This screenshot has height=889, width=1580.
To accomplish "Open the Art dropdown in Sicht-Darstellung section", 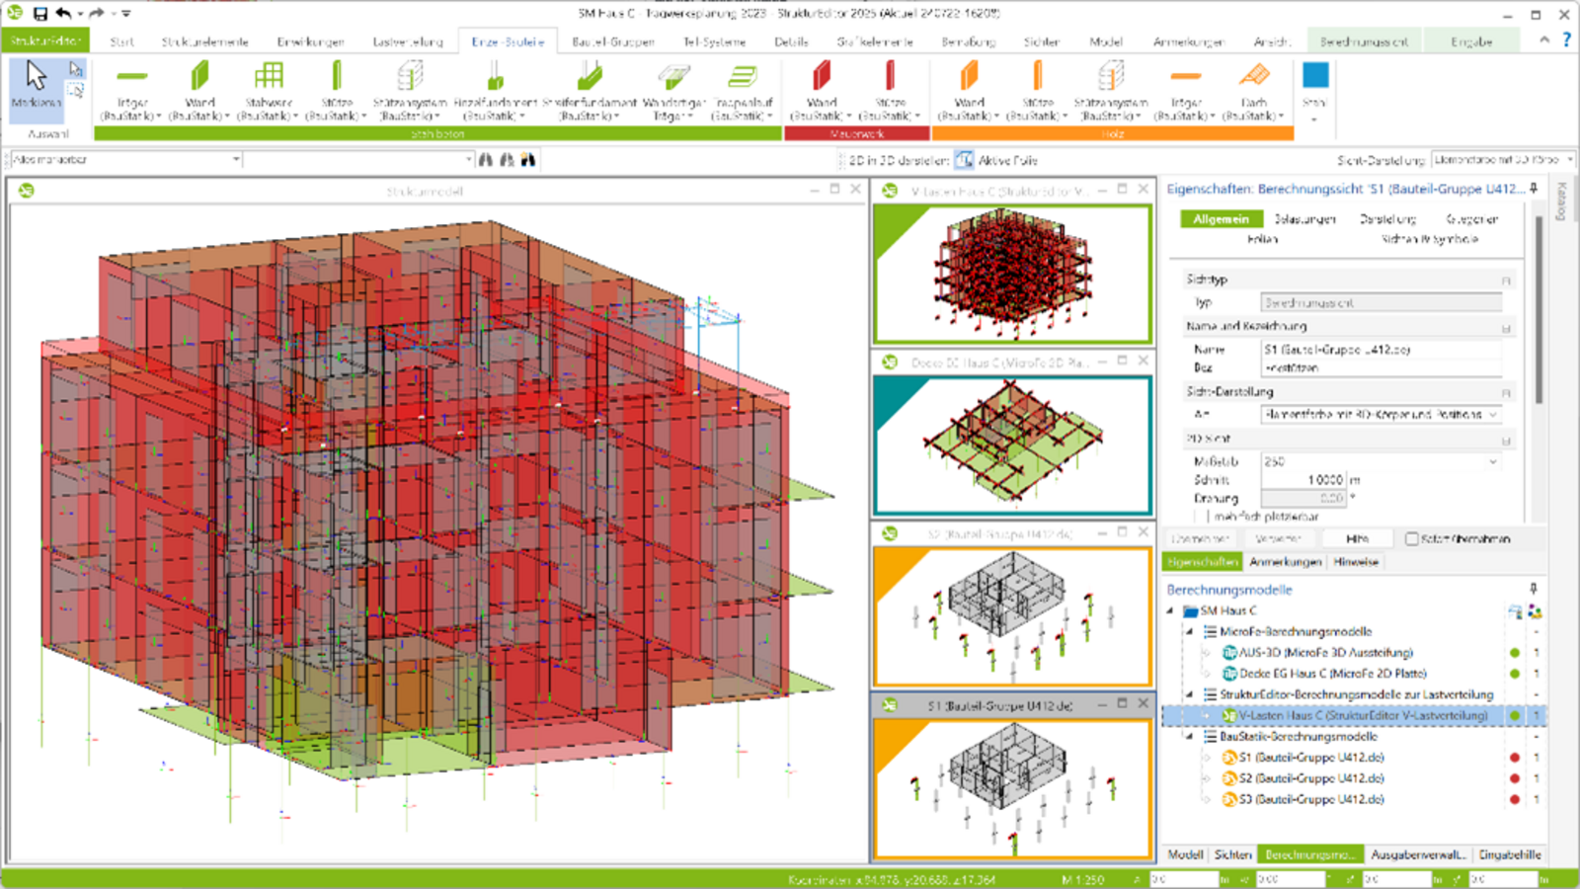I will click(1493, 415).
